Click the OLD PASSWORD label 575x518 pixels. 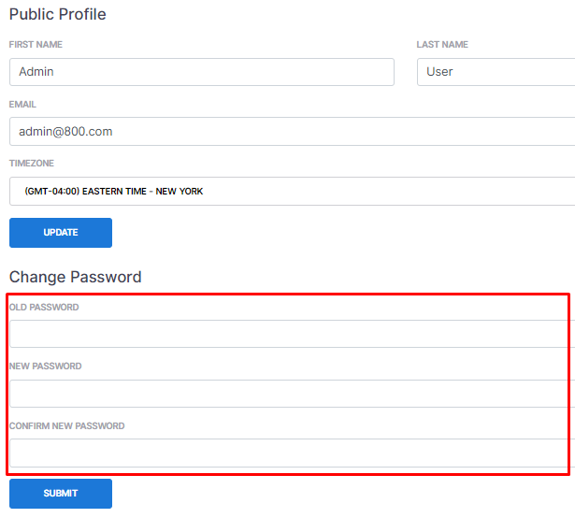pyautogui.click(x=44, y=308)
